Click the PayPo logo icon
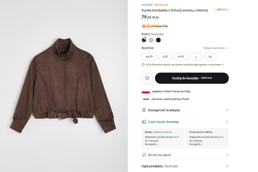 [x=146, y=99]
